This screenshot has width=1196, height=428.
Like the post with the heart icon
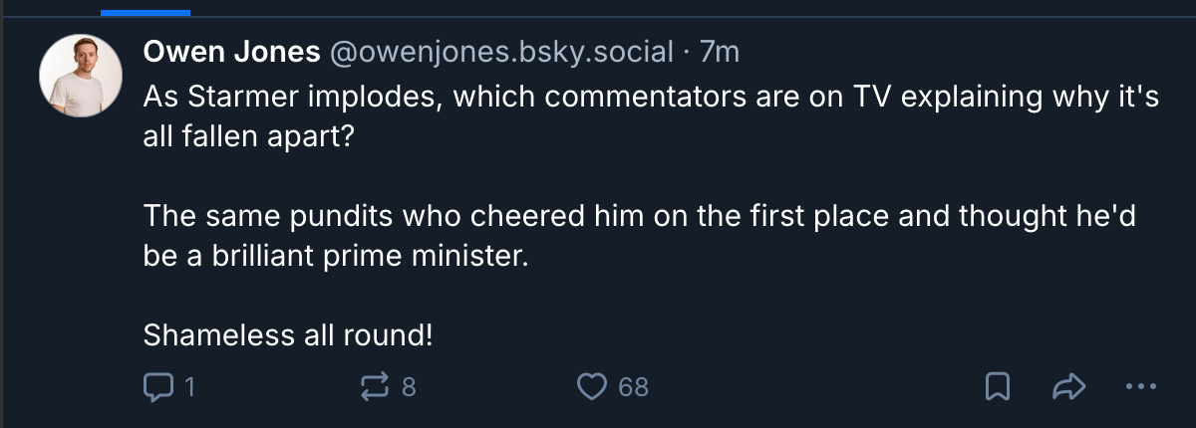click(x=593, y=386)
